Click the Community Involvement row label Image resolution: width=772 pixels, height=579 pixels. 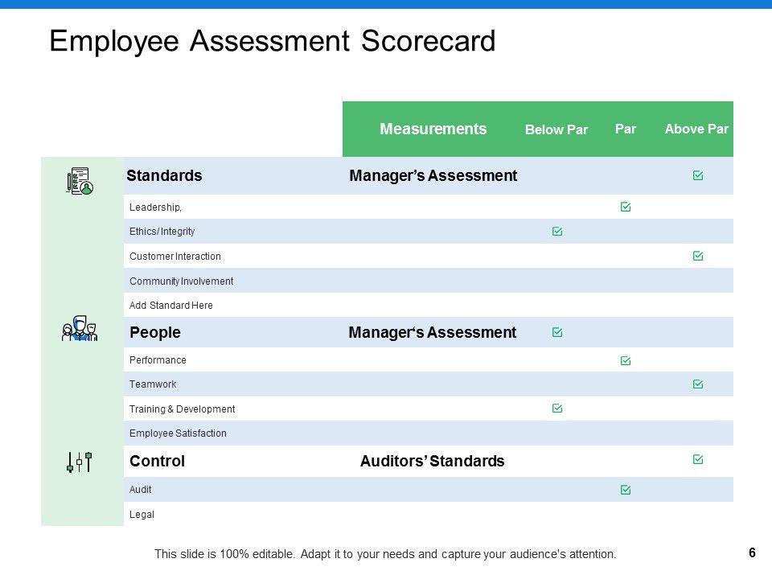(x=181, y=281)
